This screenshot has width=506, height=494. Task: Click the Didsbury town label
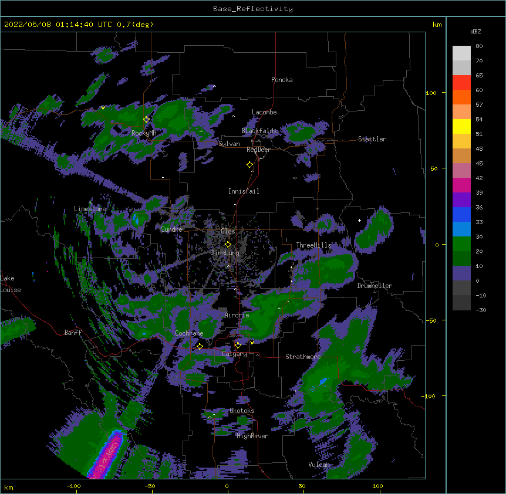[x=225, y=253]
